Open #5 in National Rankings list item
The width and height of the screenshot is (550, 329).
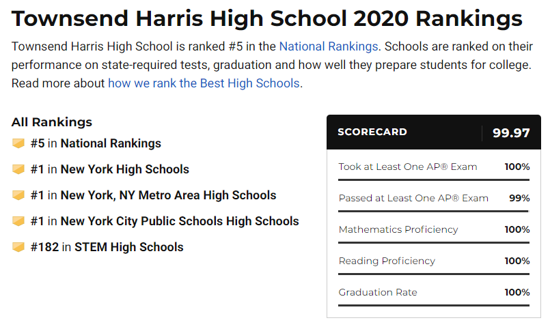click(x=96, y=143)
